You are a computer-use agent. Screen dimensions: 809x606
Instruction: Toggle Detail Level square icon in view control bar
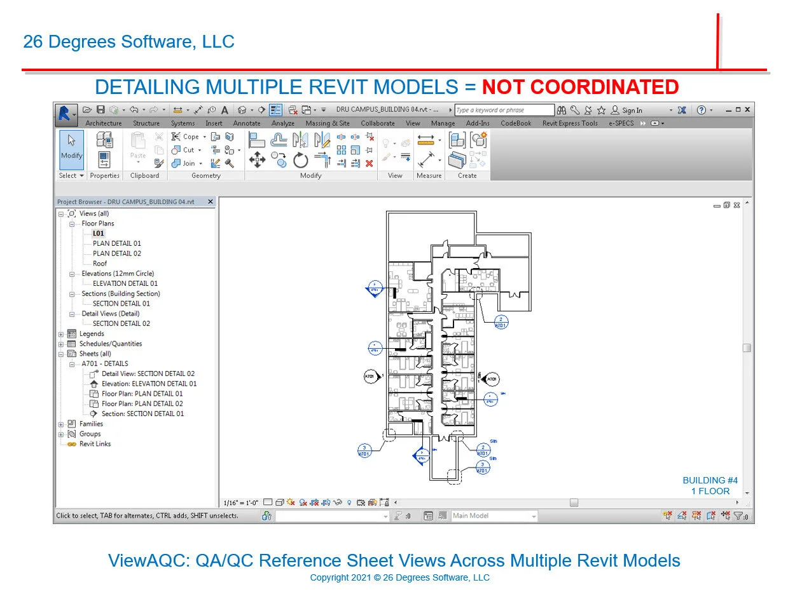click(x=268, y=502)
